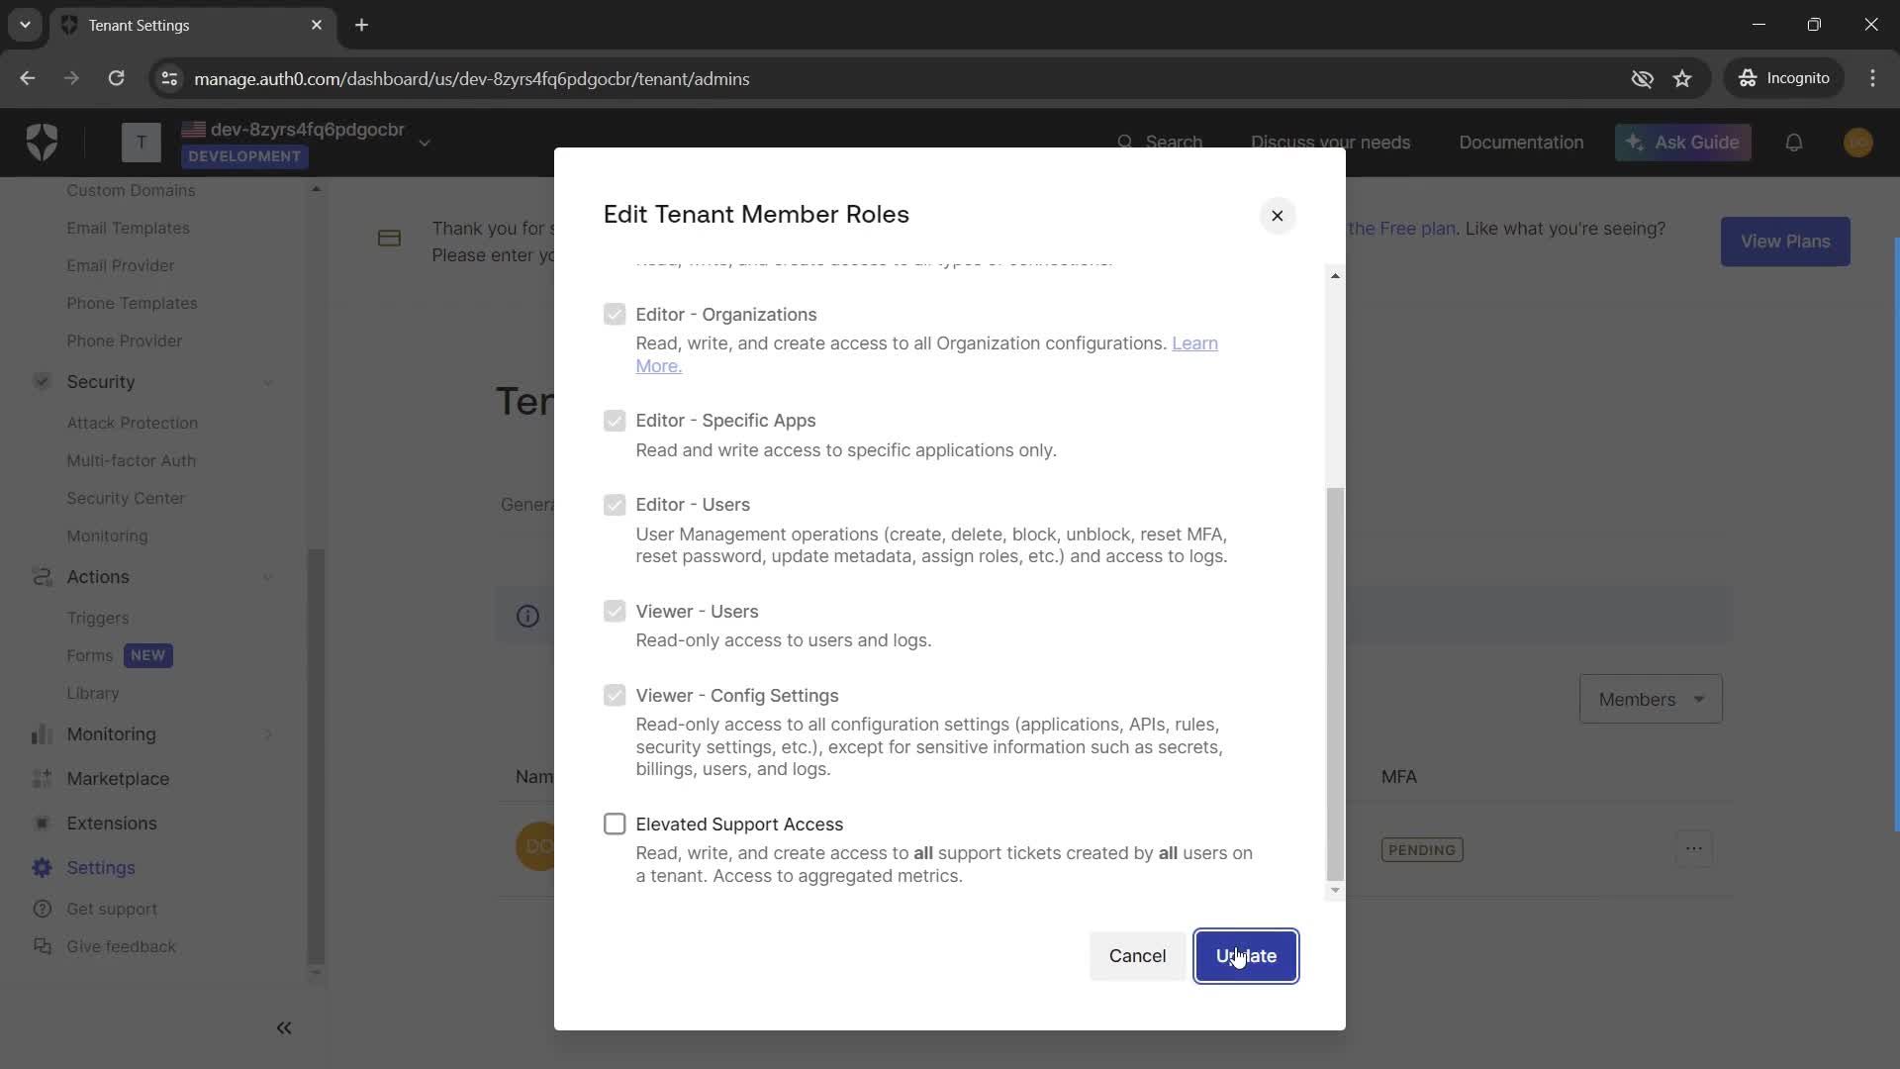Open the Members dropdown

click(1650, 699)
